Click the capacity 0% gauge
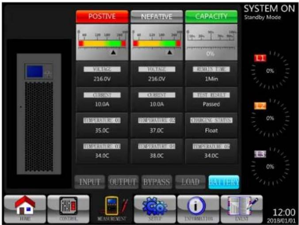This screenshot has height=225, width=299. pyautogui.click(x=211, y=42)
